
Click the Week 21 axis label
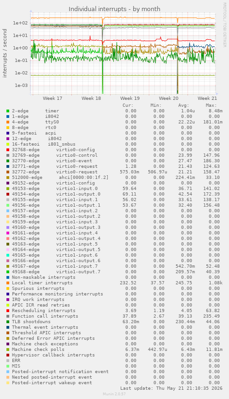pyautogui.click(x=207, y=98)
